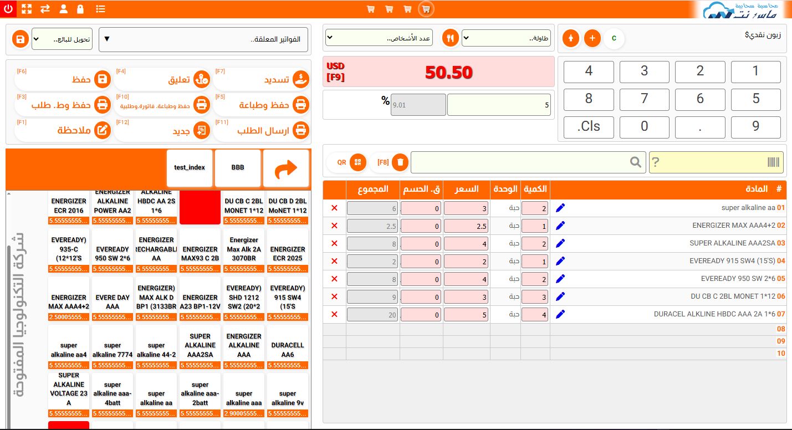792x430 pixels.
Task: Click the QR code scan icon
Action: [358, 162]
